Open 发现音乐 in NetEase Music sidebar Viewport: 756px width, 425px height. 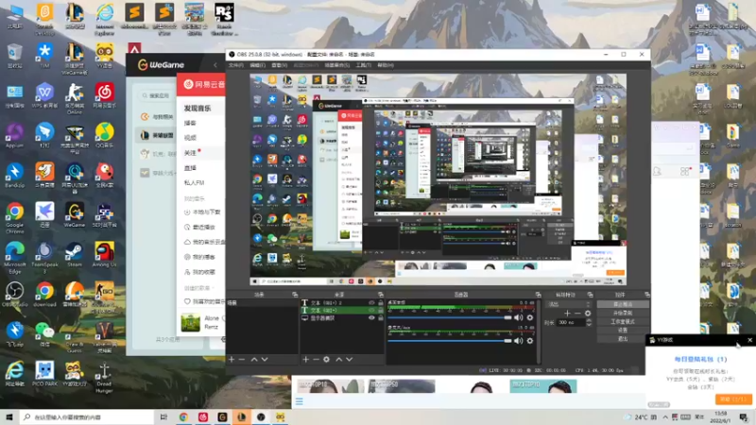click(x=198, y=109)
